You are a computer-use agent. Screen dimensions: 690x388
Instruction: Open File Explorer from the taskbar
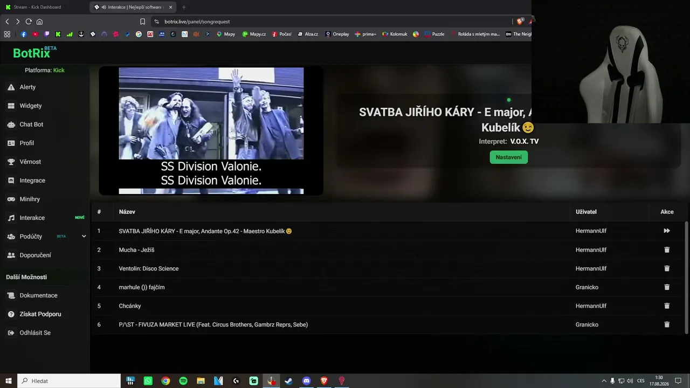[201, 381]
